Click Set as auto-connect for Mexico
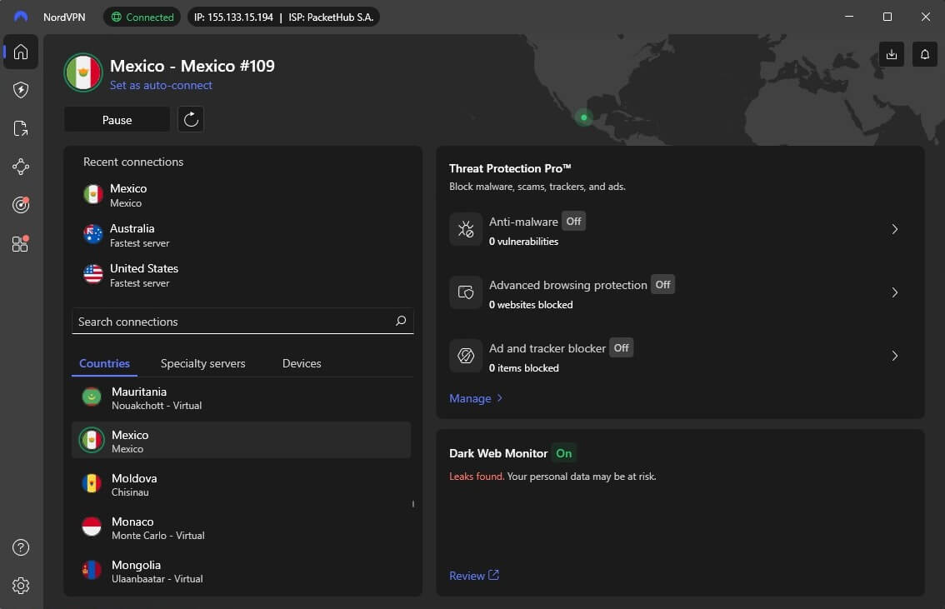945x609 pixels. [162, 85]
